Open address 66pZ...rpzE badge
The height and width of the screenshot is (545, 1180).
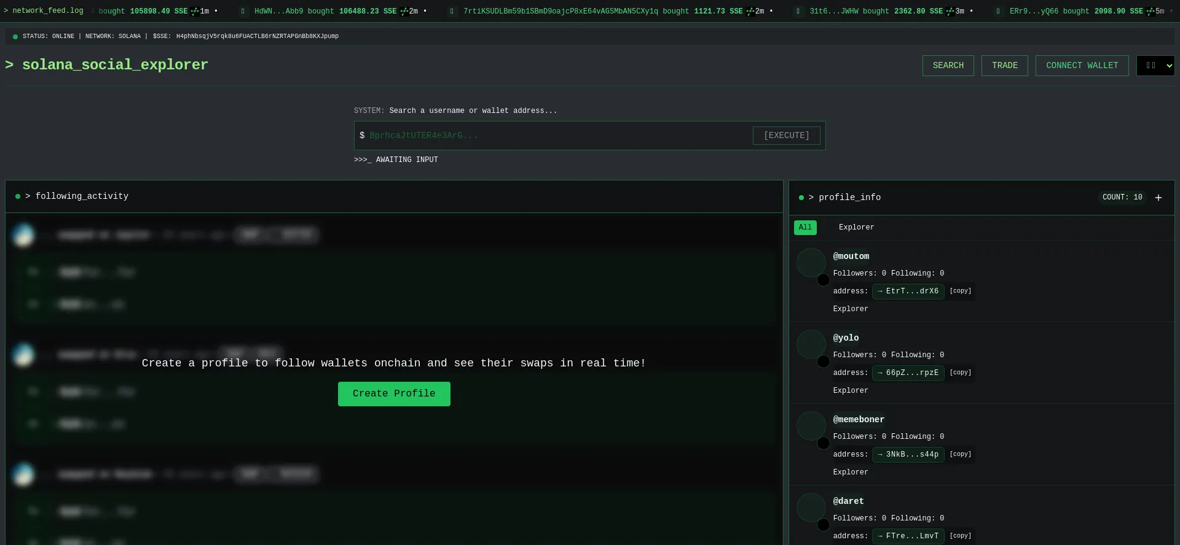908,373
